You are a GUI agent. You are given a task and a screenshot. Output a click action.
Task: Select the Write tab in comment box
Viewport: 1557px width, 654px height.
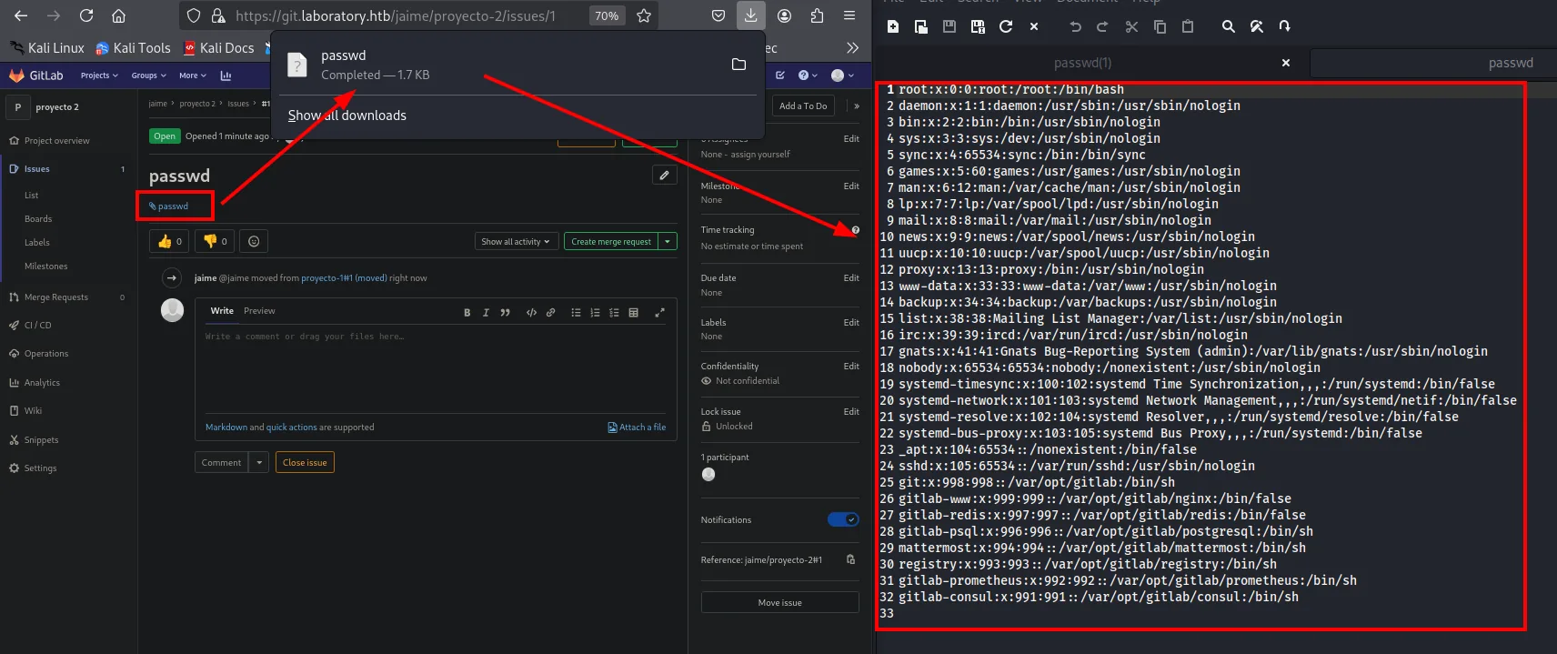coord(222,311)
